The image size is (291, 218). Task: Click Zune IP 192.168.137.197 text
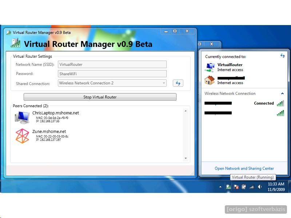click(x=48, y=140)
